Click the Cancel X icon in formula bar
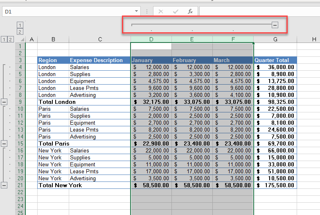The width and height of the screenshot is (320, 215). coord(161,11)
